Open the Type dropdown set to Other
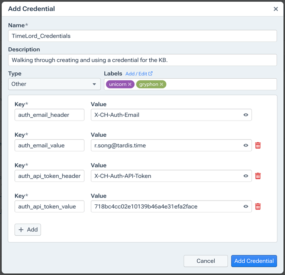 tap(54, 84)
